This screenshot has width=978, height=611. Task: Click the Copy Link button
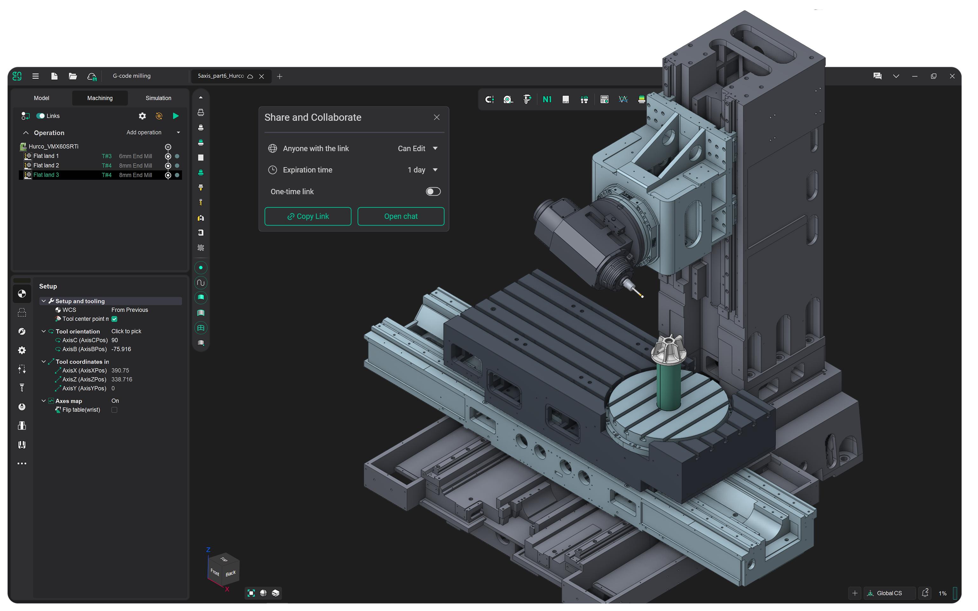[308, 216]
